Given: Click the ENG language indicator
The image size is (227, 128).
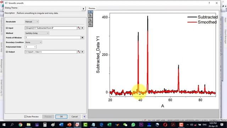Looking at the screenshot, I should [204, 125].
